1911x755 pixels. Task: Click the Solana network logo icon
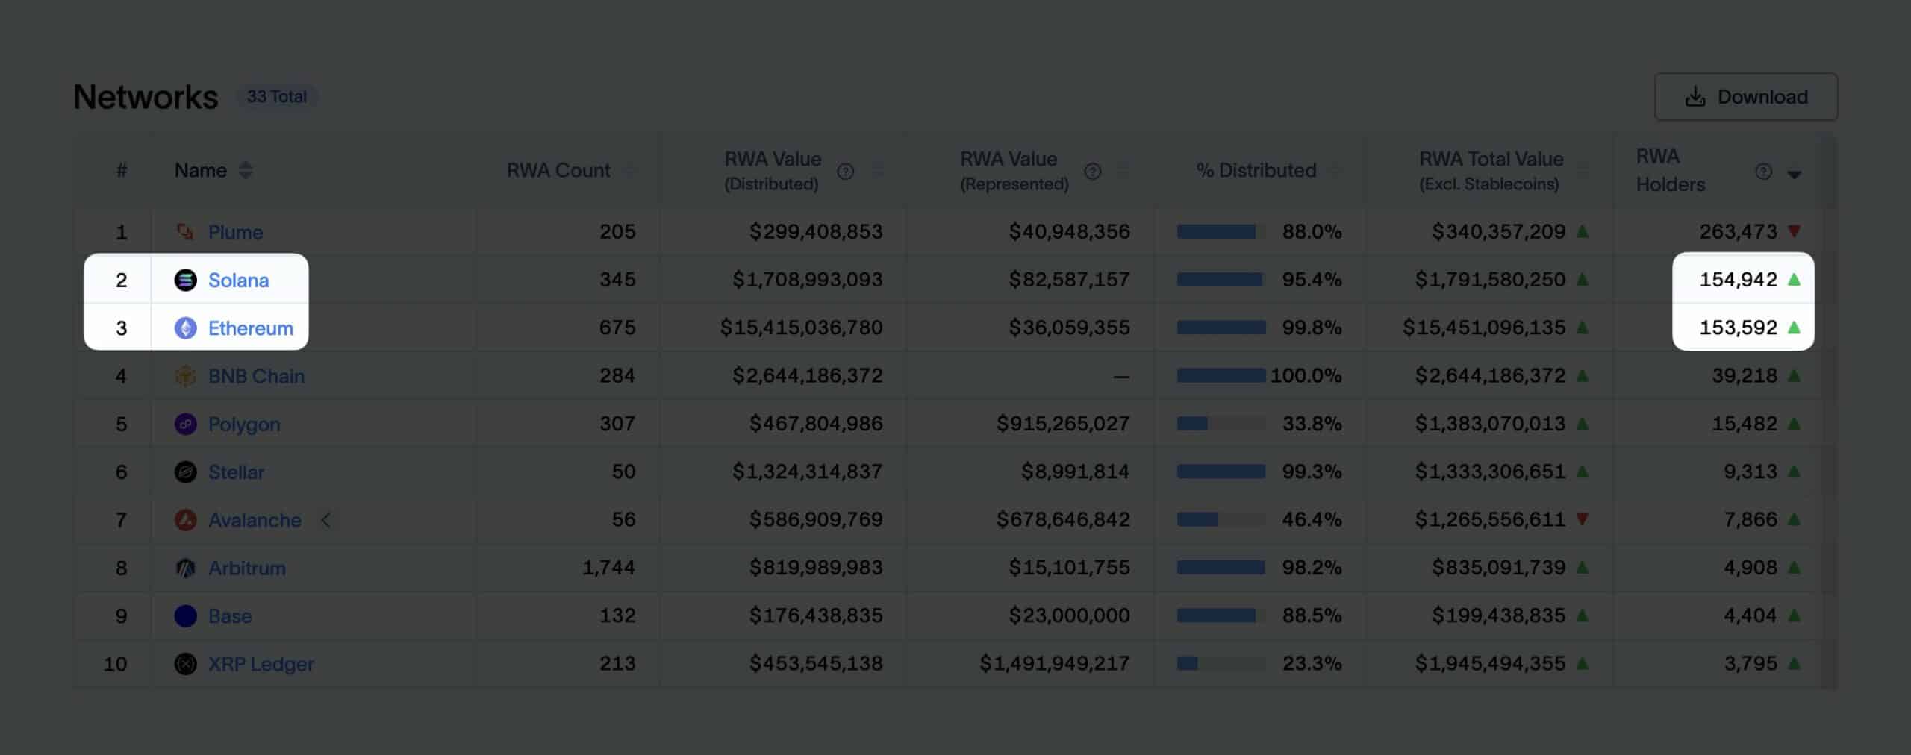(185, 280)
